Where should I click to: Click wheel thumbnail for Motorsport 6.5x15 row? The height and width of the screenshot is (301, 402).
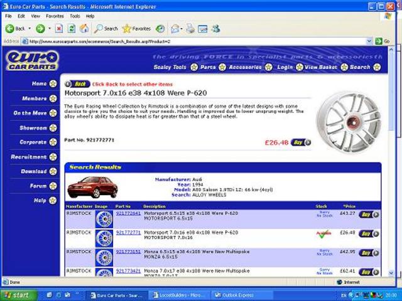104,219
